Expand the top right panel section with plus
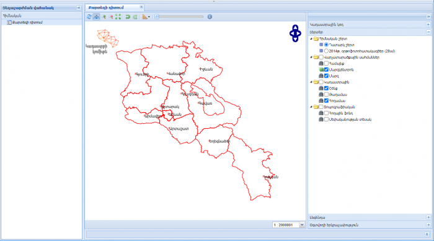 pos(428,25)
